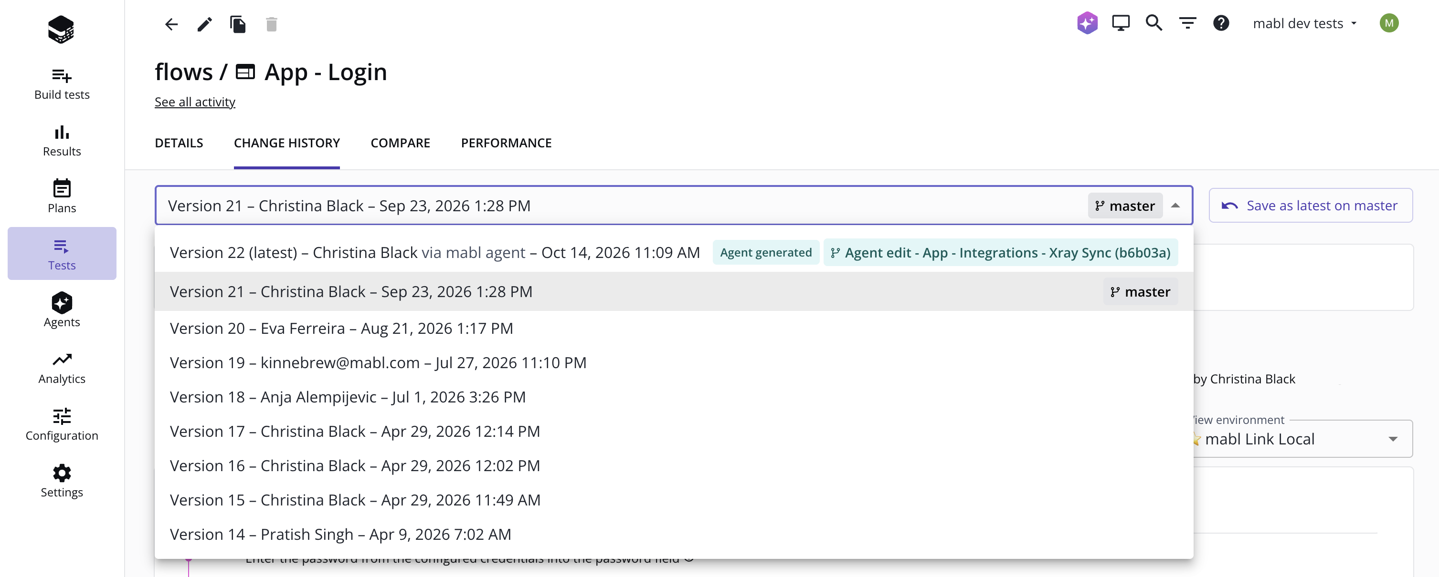Viewport: 1439px width, 577px height.
Task: Expand the mabl Link Local environment dropdown
Action: 1393,439
